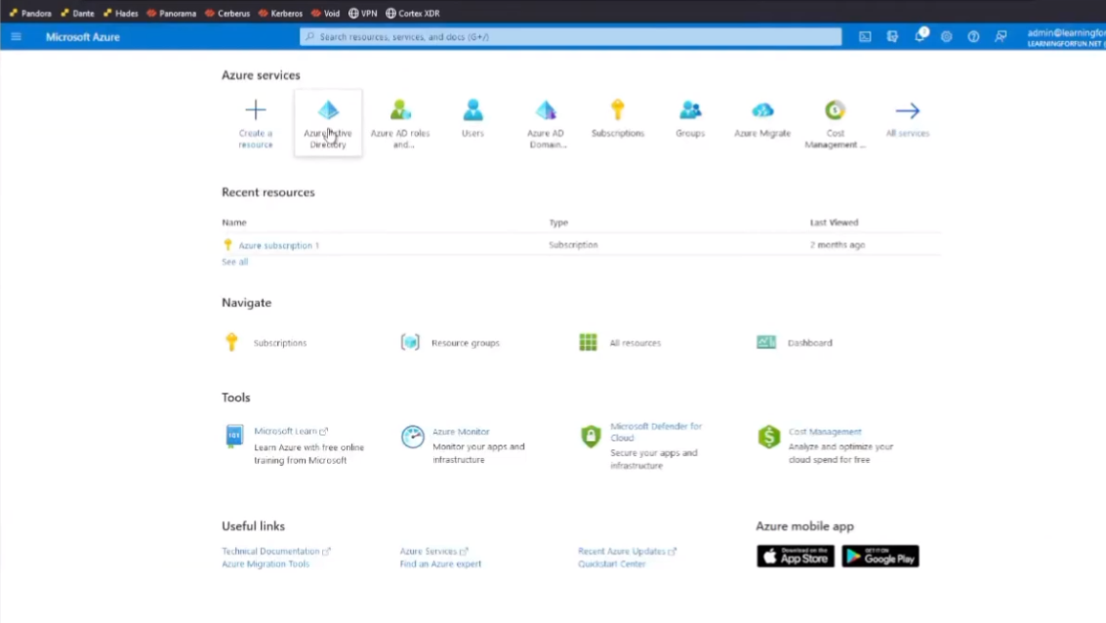Sort by Last Viewed column header
This screenshot has width=1106, height=623.
pyautogui.click(x=834, y=223)
